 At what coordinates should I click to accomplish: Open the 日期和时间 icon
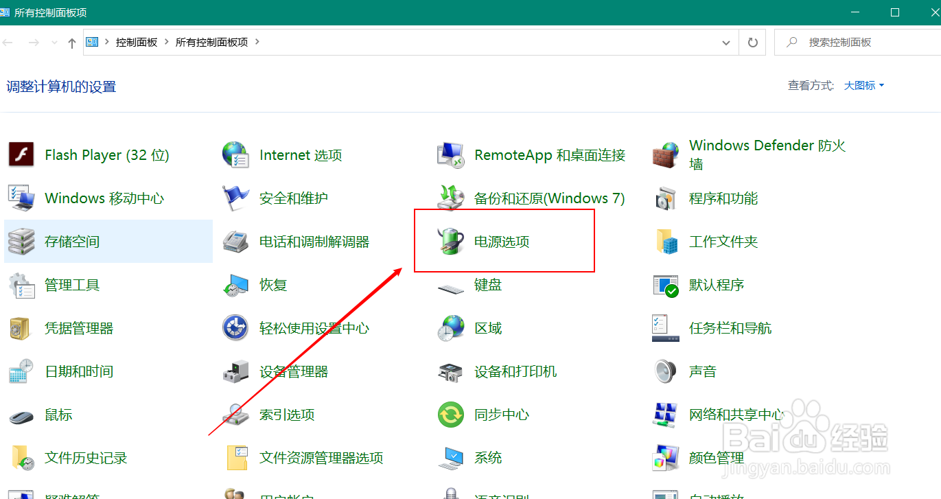tap(21, 371)
